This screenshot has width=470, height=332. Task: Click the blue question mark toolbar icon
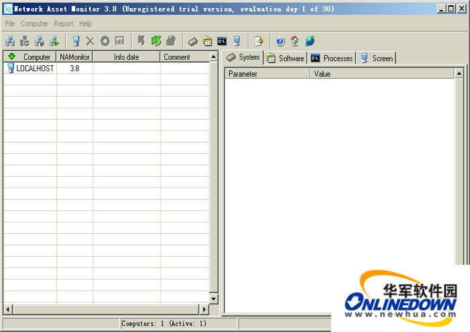tap(280, 41)
